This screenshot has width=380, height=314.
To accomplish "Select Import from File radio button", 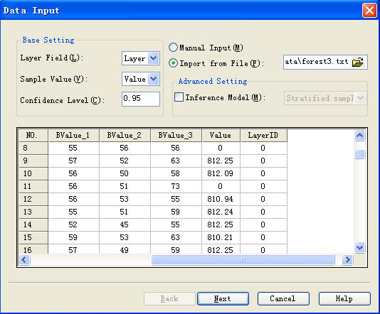I will pos(173,63).
